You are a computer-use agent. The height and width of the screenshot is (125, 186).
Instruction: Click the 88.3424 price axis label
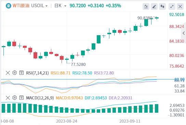point(177,27)
